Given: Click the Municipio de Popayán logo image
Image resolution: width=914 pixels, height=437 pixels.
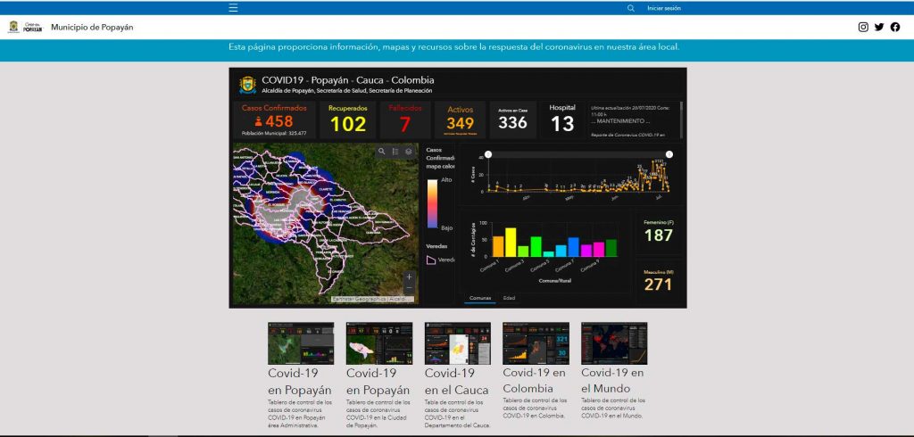Looking at the screenshot, I should 26,27.
